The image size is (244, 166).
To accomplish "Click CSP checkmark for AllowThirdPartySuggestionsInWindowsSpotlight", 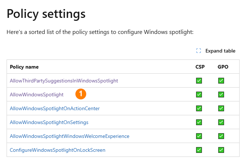I will click(199, 81).
